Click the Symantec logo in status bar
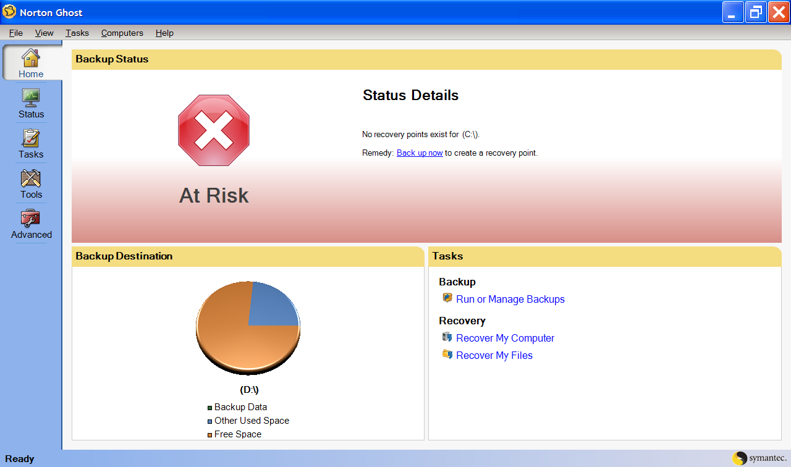Image resolution: width=791 pixels, height=467 pixels. 759,458
